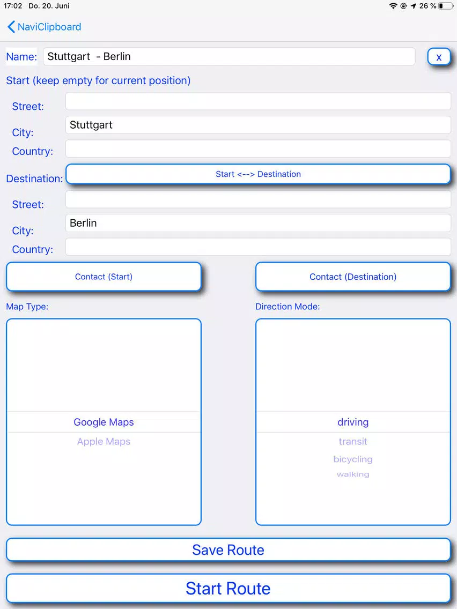Tap the Name: label
This screenshot has height=609, width=457.
click(x=21, y=57)
